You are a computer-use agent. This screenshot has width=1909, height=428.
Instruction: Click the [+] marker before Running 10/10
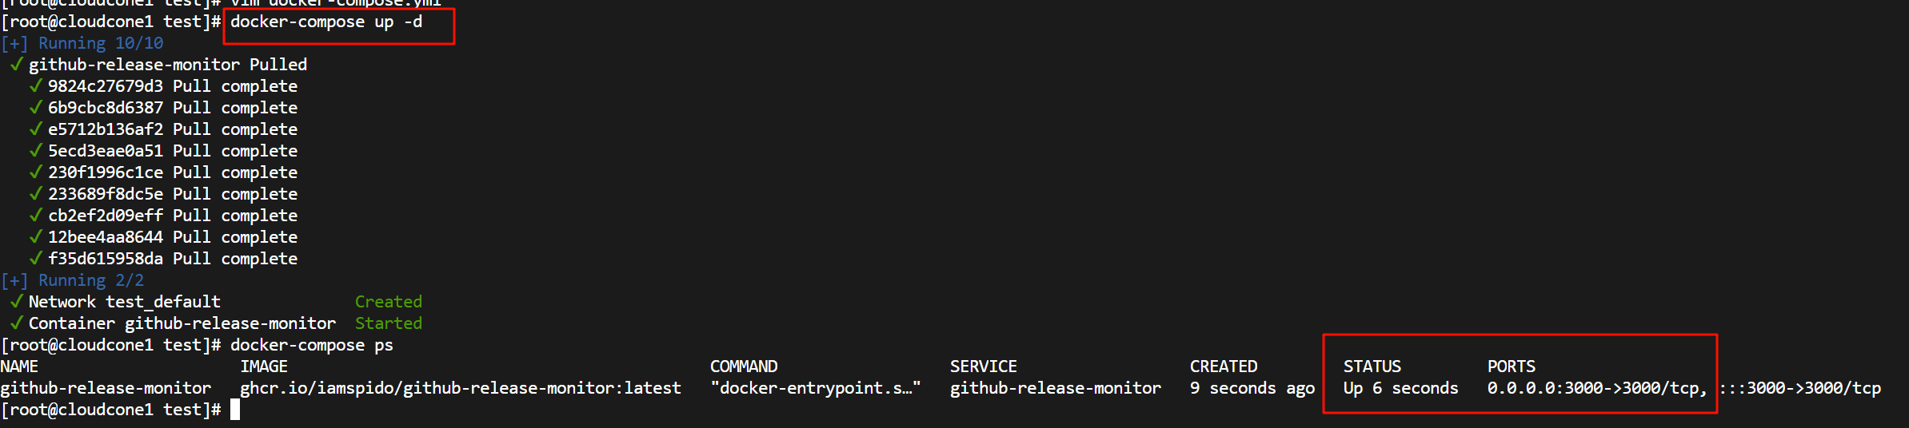(14, 43)
